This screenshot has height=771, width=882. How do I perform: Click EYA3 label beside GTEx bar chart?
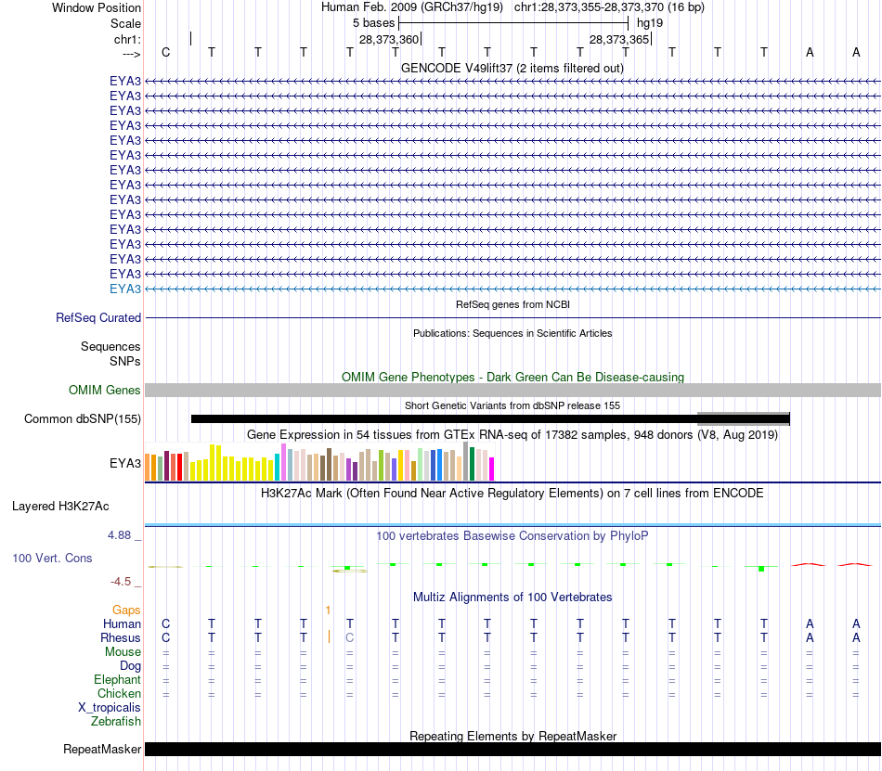point(125,464)
